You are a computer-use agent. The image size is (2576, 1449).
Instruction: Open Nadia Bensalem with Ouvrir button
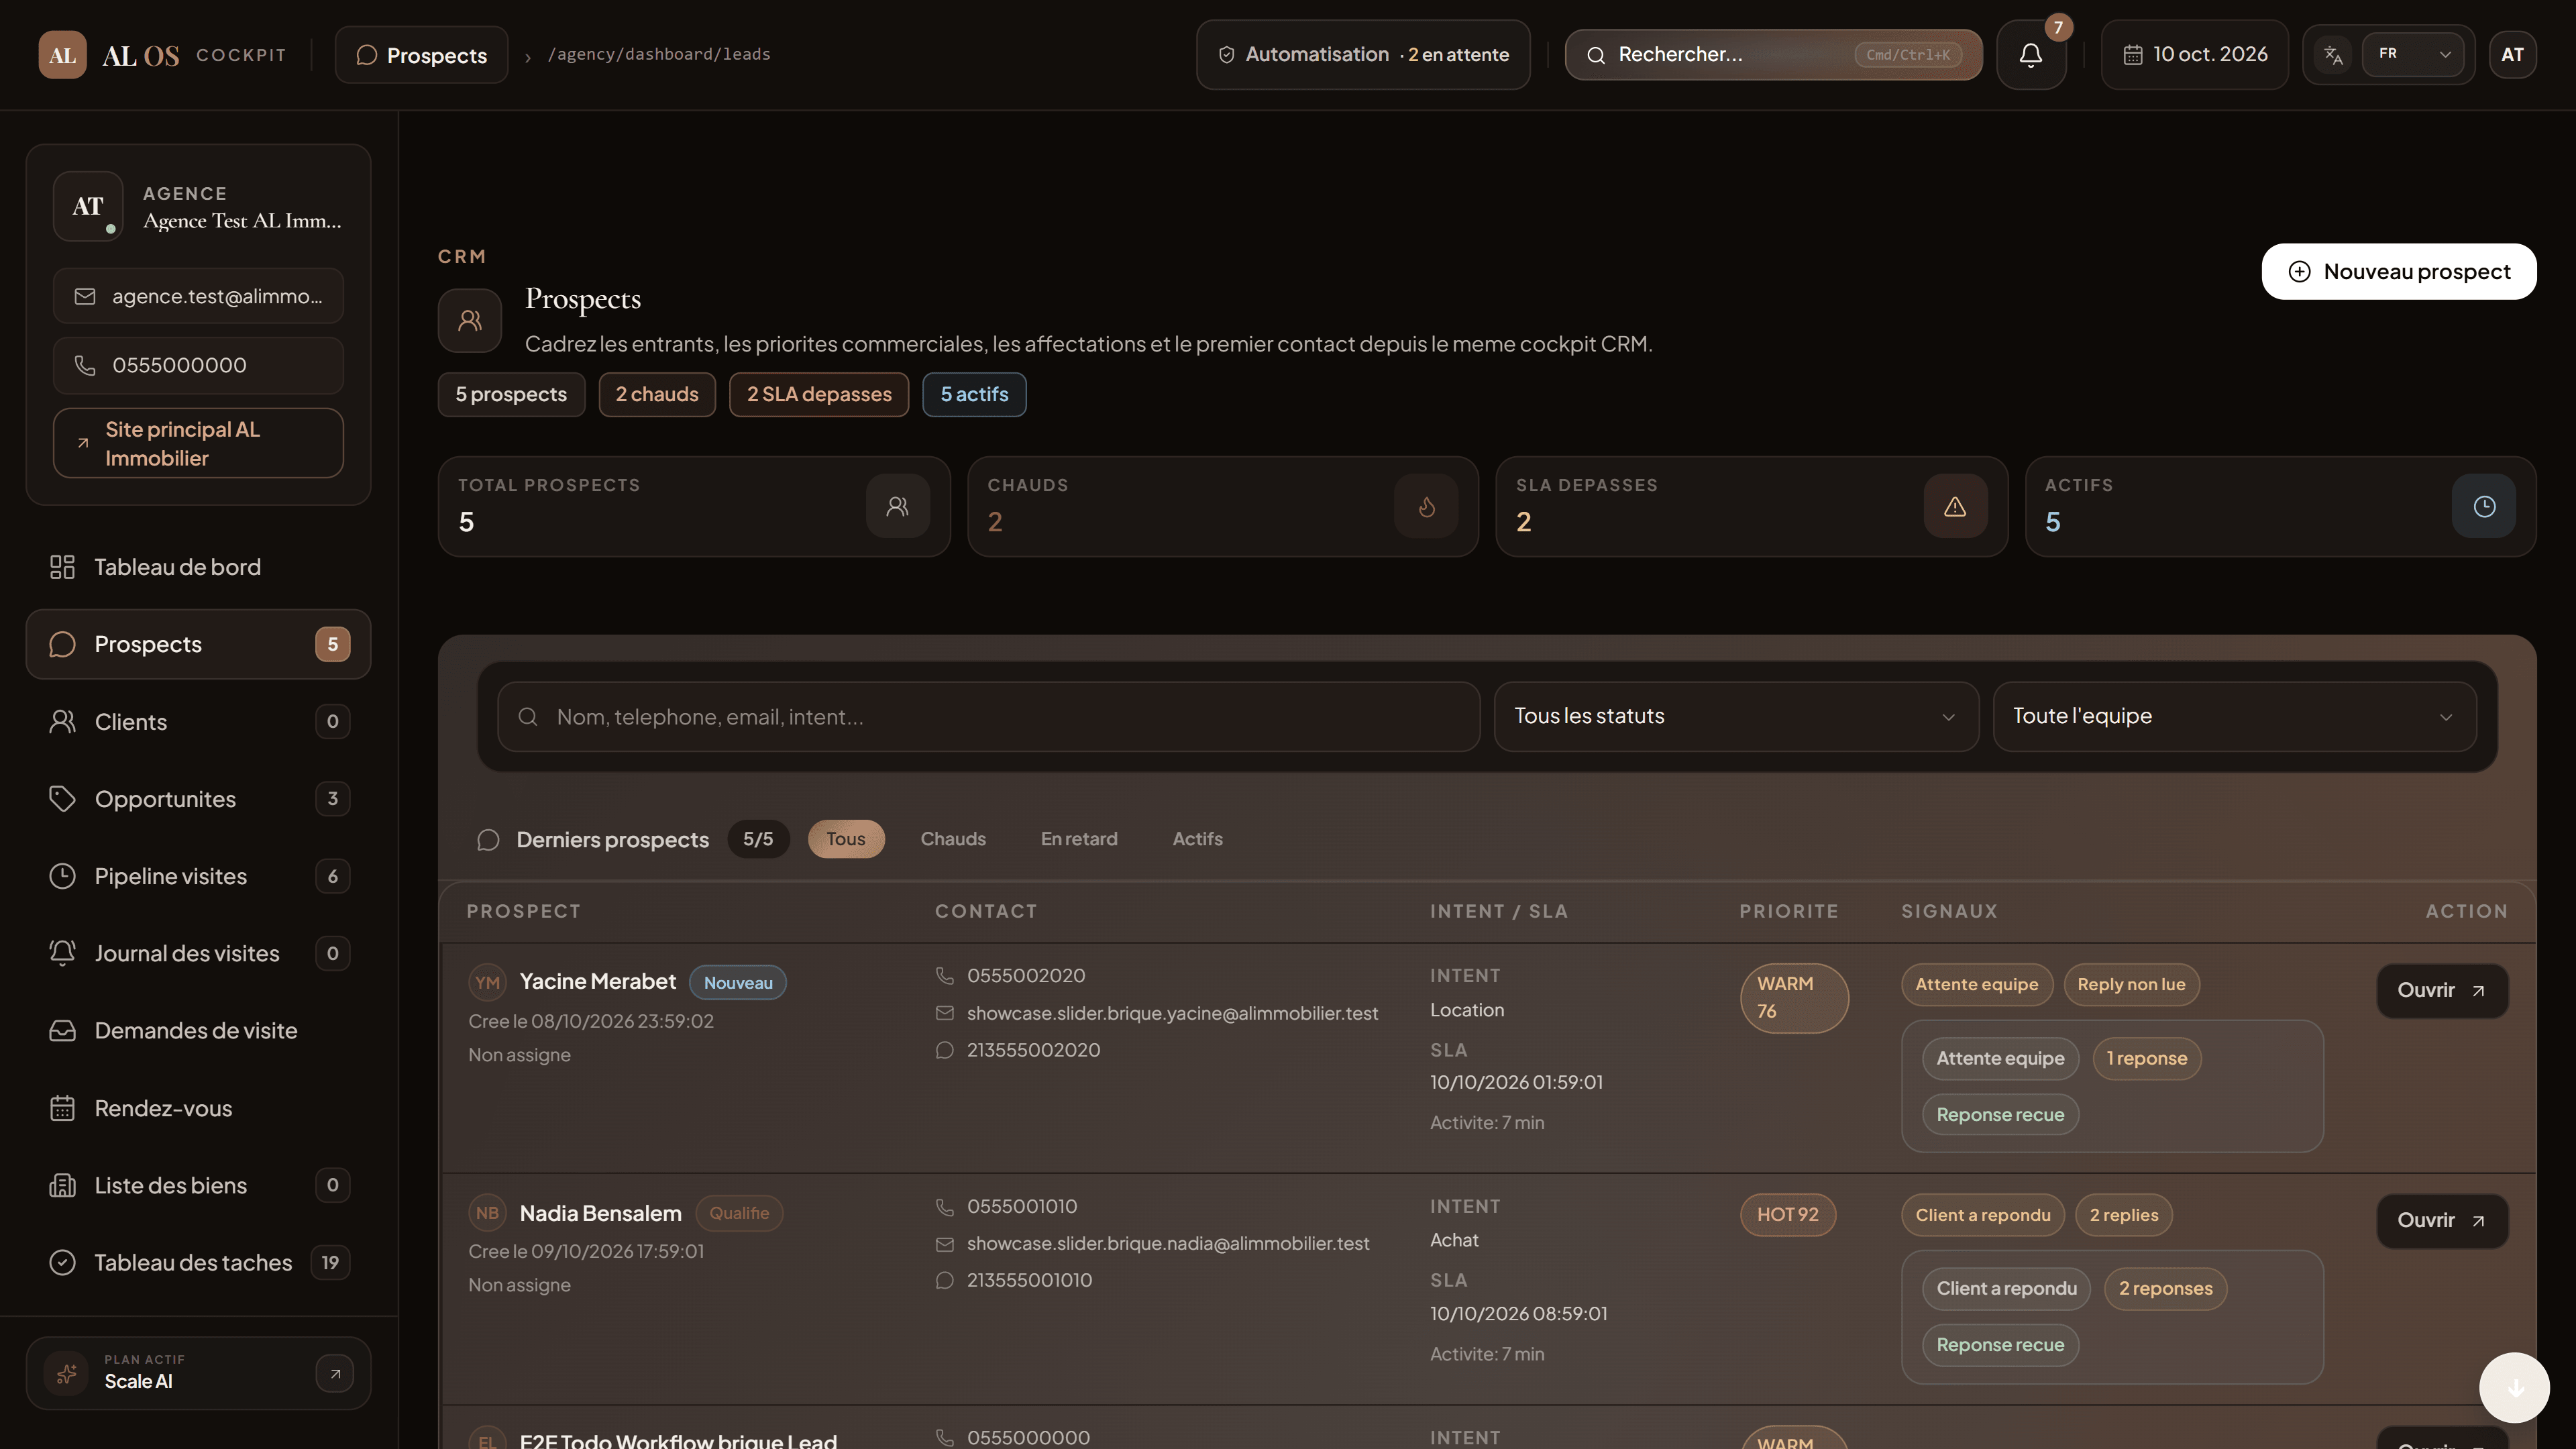2441,1221
